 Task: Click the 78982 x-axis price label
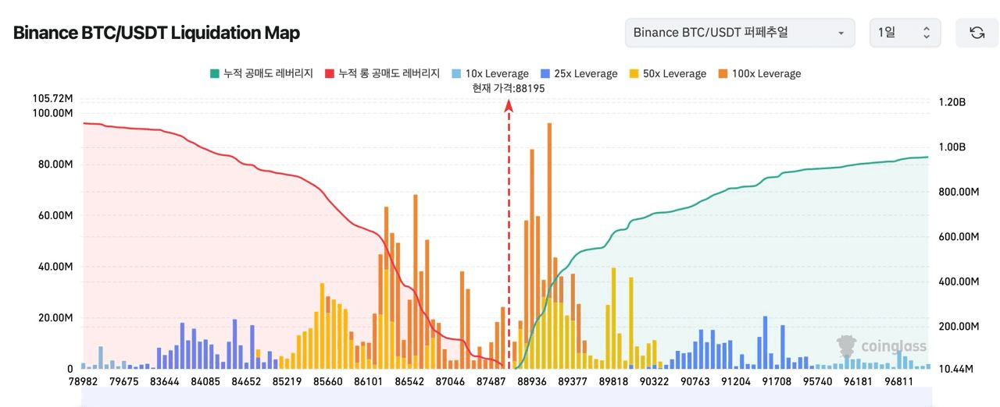point(82,381)
